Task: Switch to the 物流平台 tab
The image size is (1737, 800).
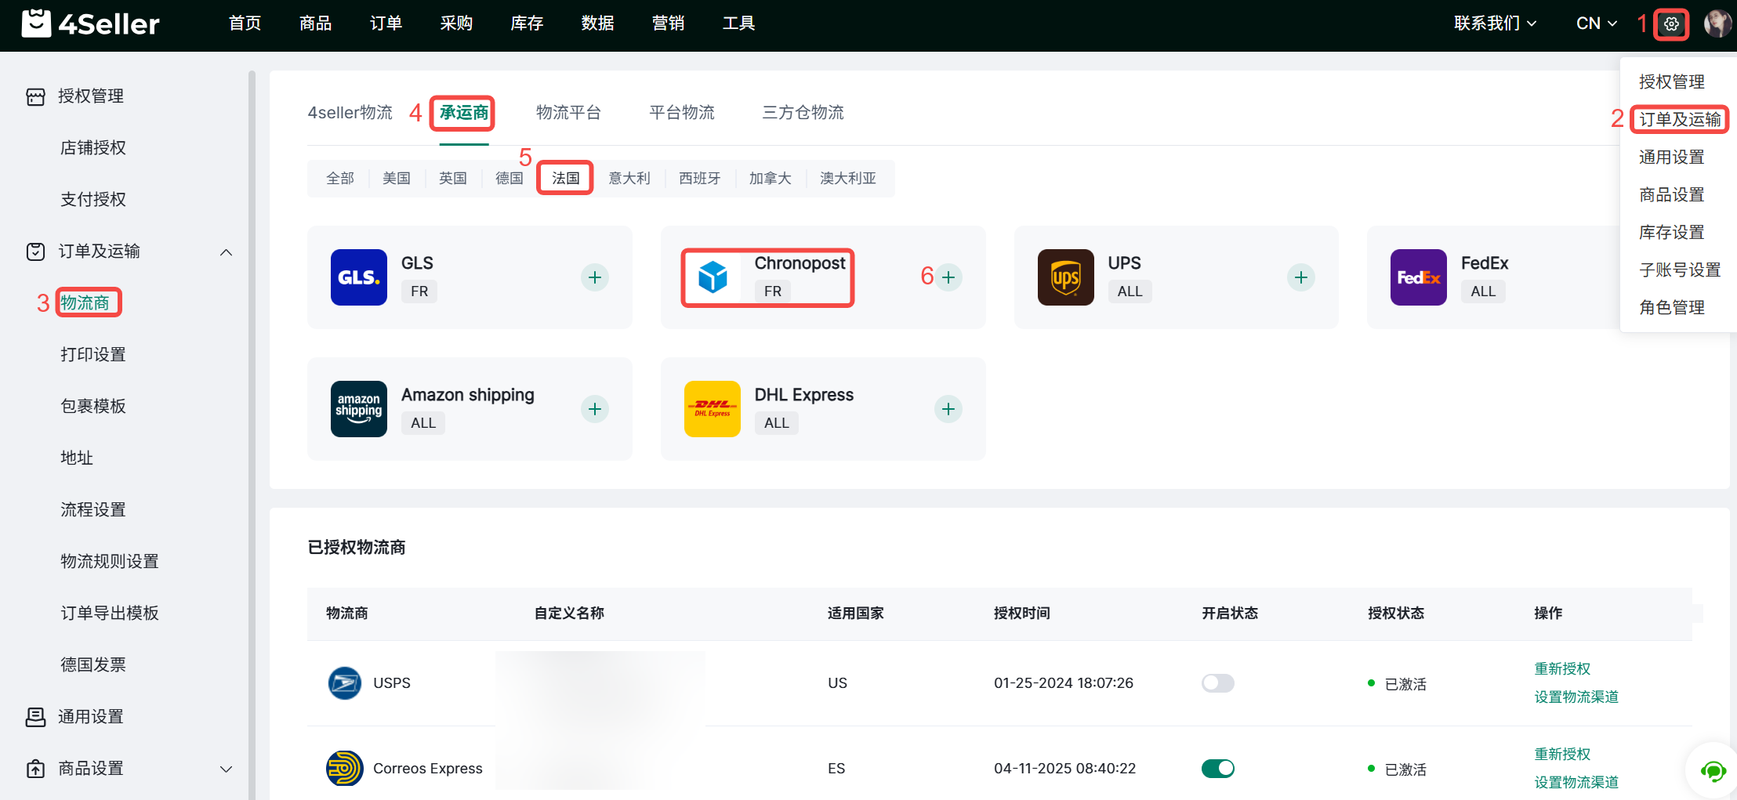Action: [568, 113]
